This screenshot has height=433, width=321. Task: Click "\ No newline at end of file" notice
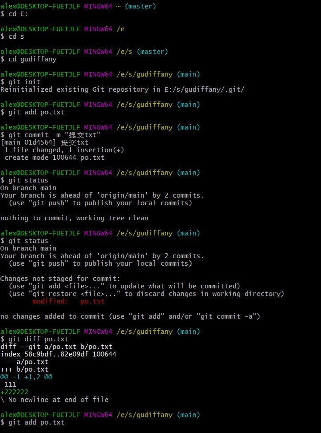pyautogui.click(x=54, y=400)
